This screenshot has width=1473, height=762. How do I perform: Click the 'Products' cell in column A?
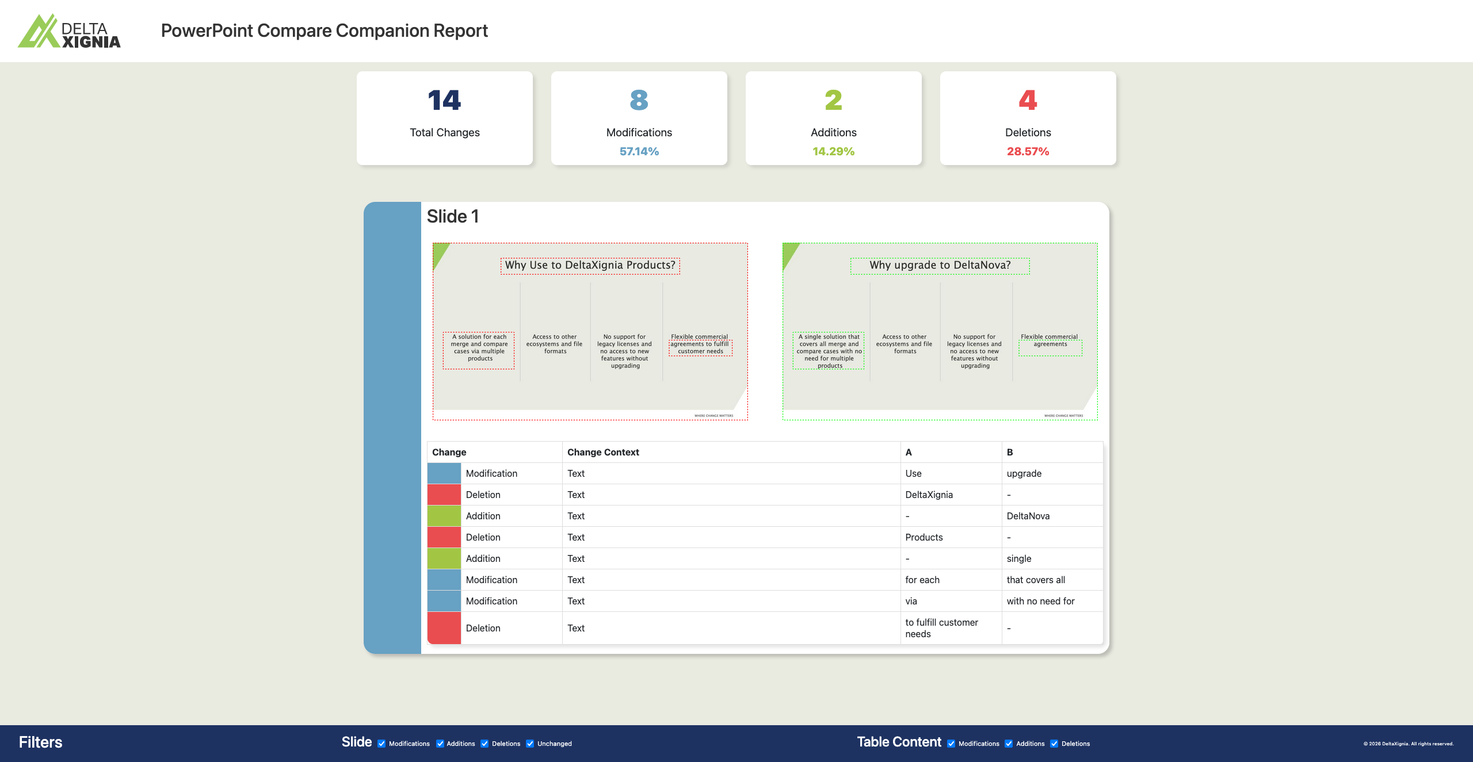(x=951, y=537)
